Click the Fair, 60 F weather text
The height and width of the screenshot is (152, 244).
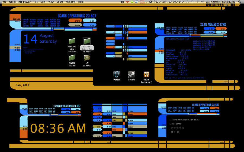point(23,85)
